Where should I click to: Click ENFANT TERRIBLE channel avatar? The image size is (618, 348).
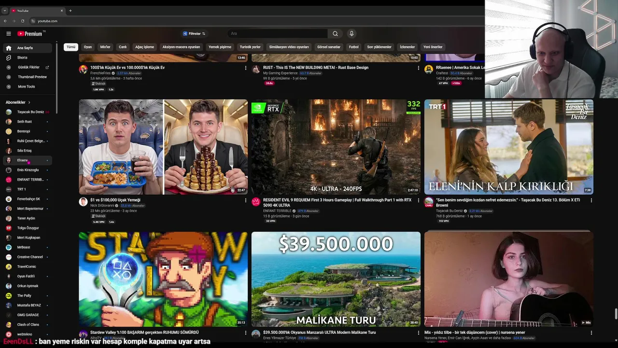(256, 202)
